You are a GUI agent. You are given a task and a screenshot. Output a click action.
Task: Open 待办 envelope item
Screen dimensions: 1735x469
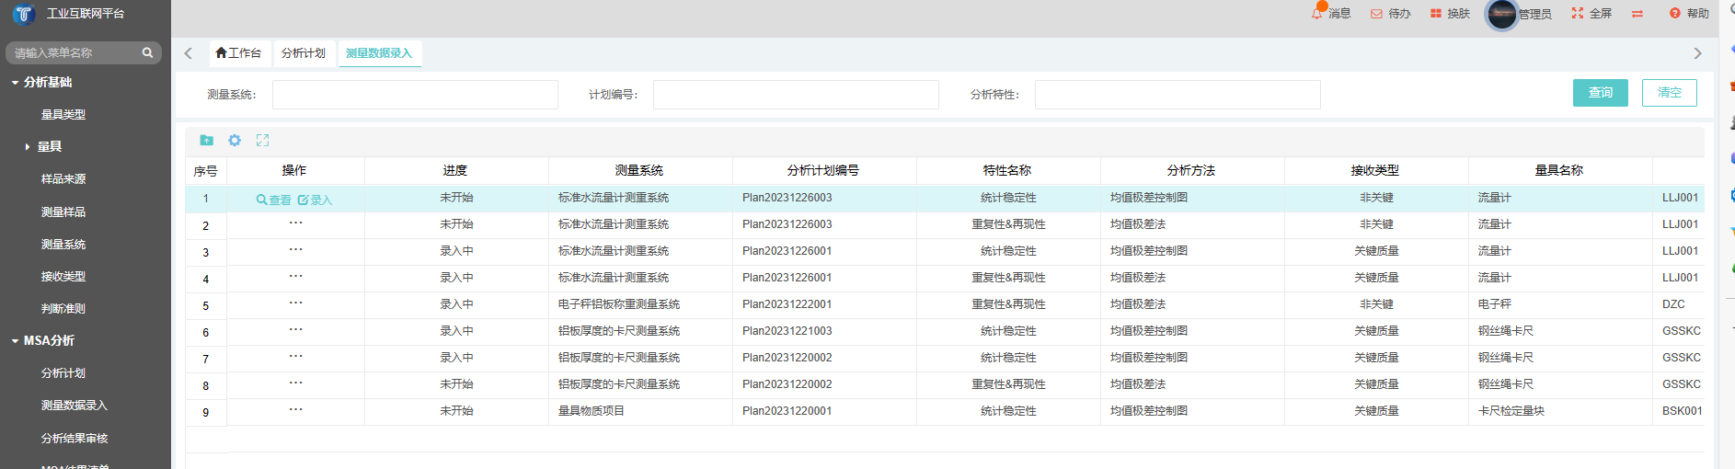(x=1390, y=14)
